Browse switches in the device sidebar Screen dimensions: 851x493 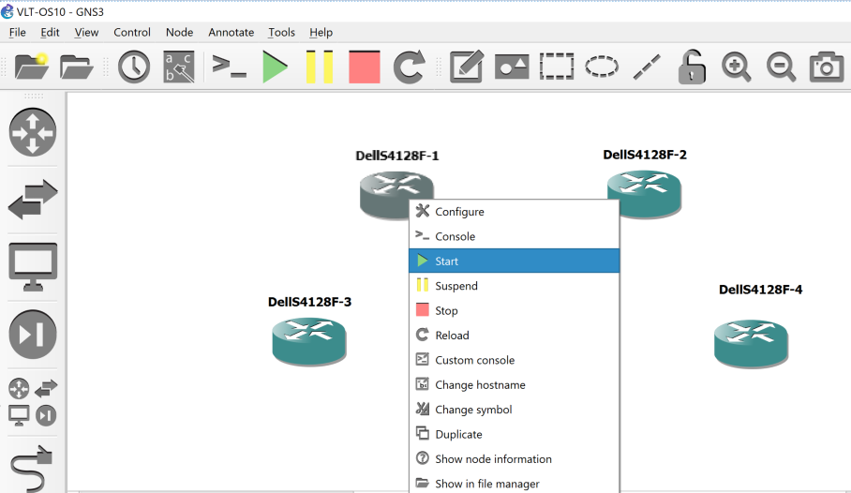[x=33, y=200]
